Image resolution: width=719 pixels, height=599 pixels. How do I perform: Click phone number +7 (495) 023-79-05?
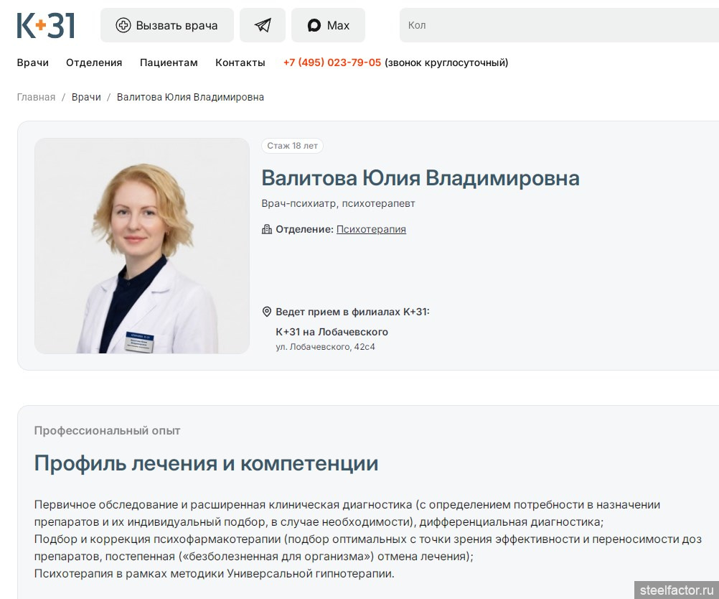pyautogui.click(x=332, y=62)
